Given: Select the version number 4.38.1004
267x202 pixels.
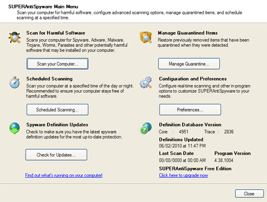Looking at the screenshot, I should tap(224, 160).
